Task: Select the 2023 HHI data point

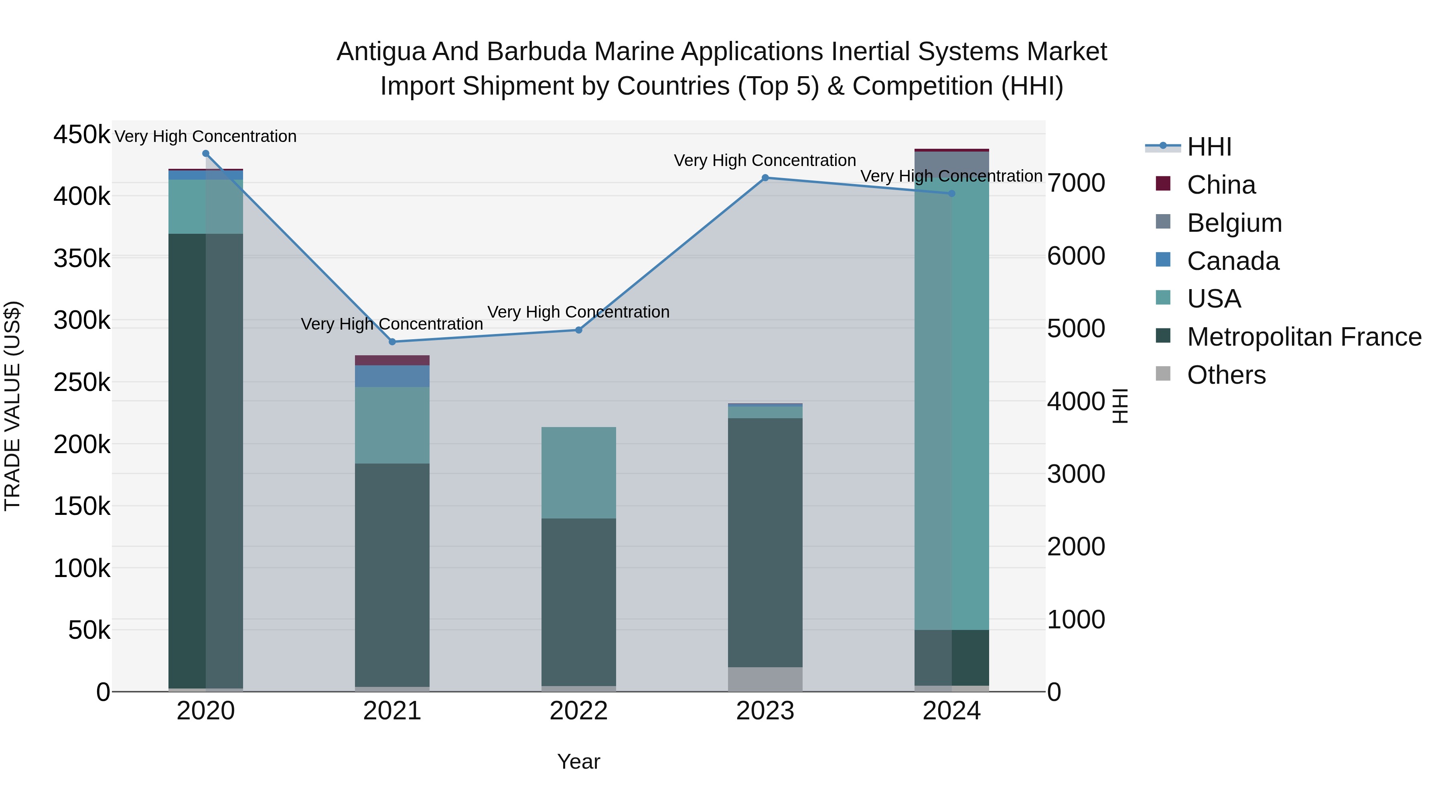Action: click(x=765, y=178)
